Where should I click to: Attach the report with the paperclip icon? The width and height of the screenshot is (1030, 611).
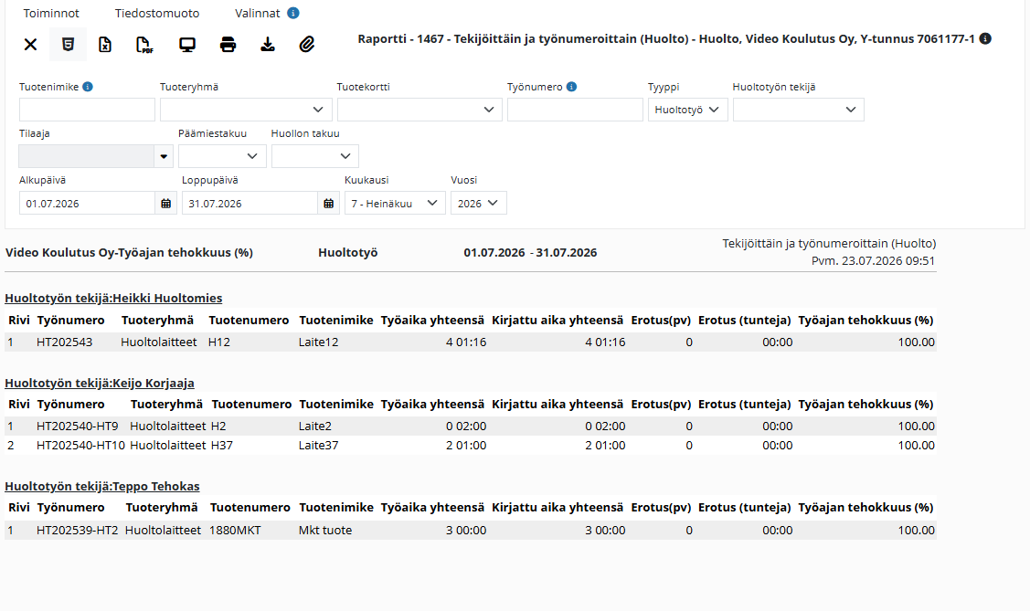tap(307, 45)
